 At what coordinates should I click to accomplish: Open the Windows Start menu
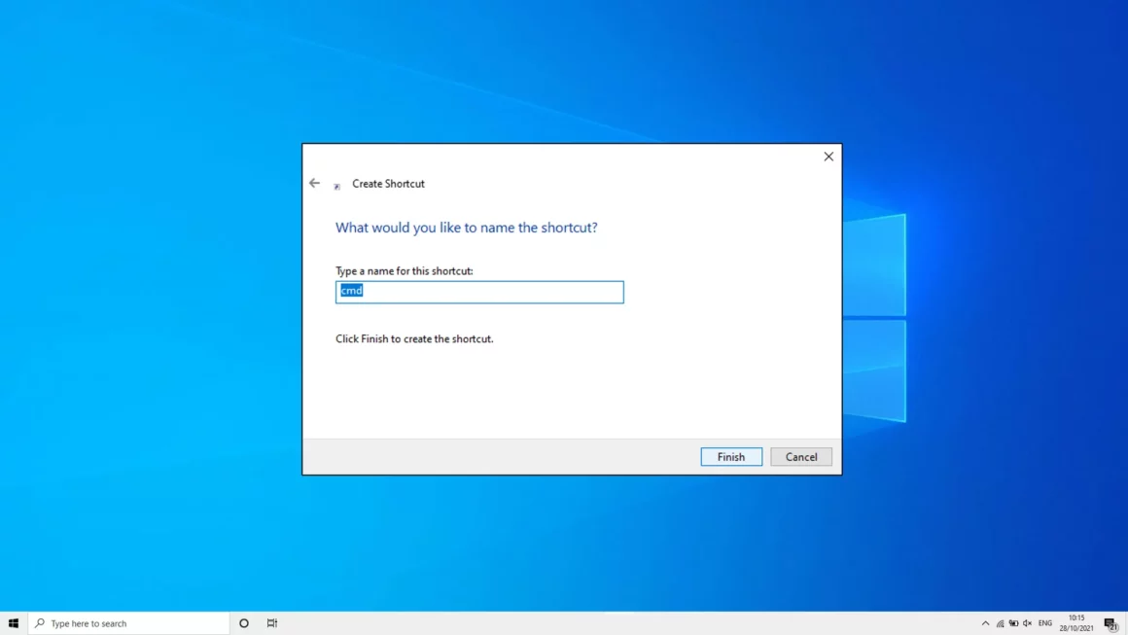[x=14, y=623]
